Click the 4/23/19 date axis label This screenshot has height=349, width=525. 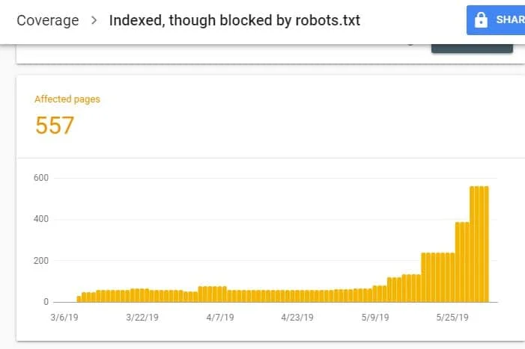298,318
